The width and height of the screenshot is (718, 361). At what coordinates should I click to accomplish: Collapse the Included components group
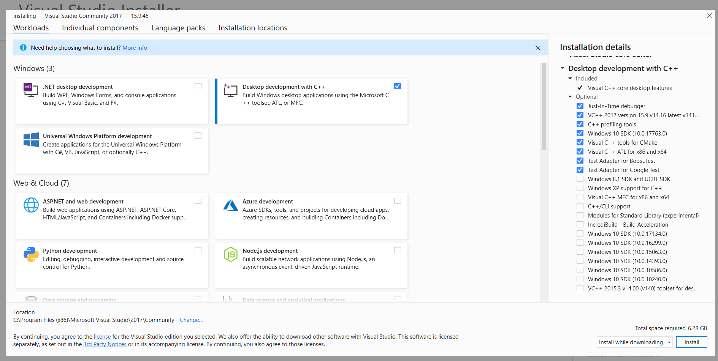point(570,78)
